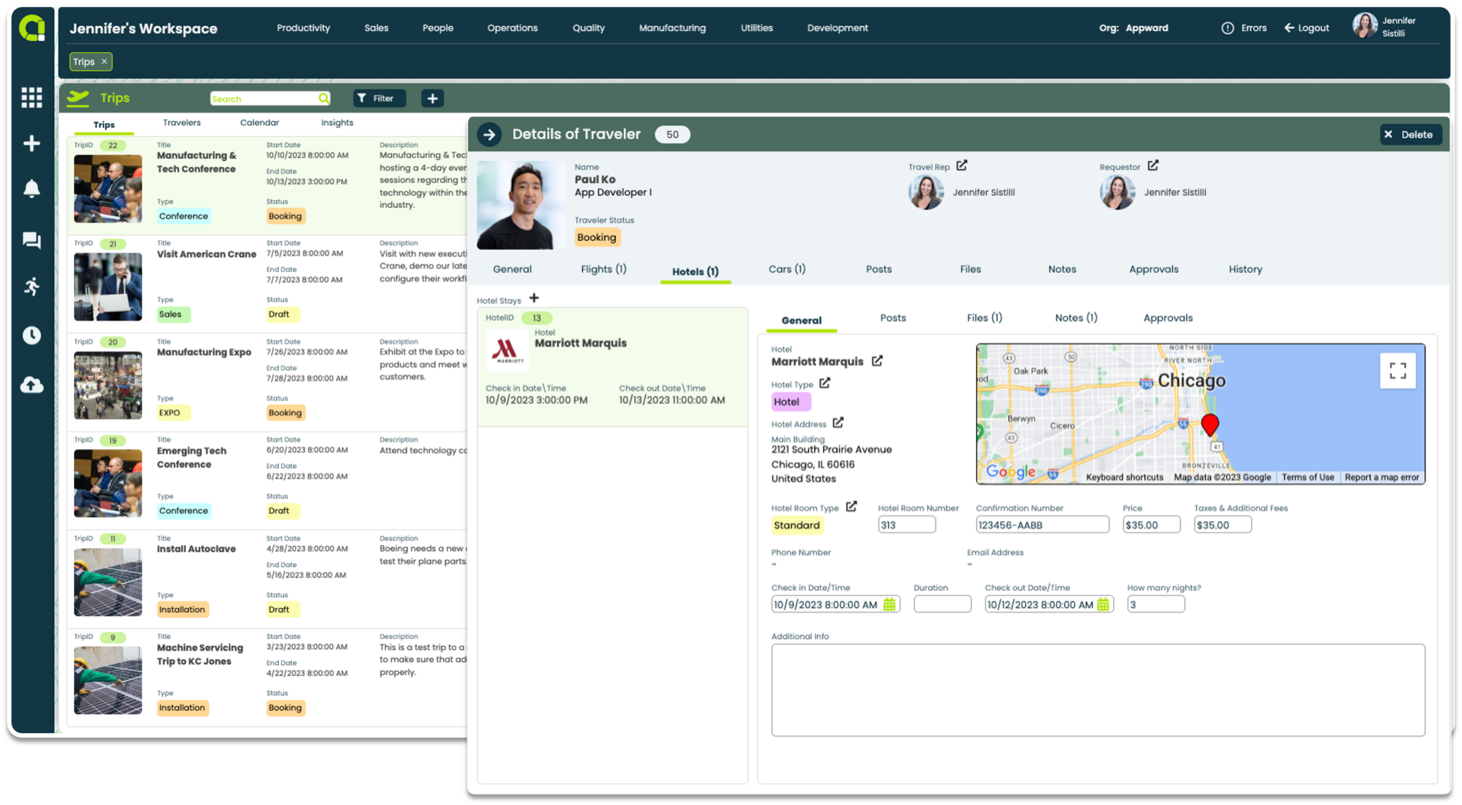Open hotel Notes (1) sub-tab
The image size is (1462, 805).
tap(1076, 318)
